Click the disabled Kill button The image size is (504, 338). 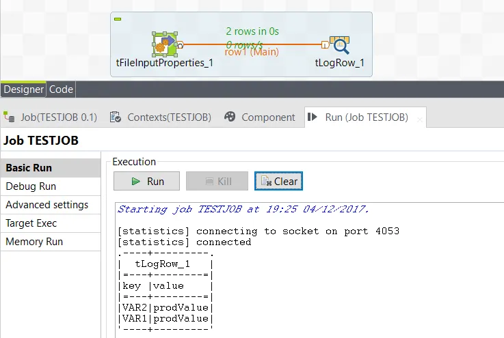(217, 181)
